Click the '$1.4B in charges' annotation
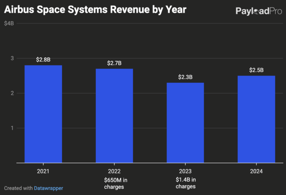The image size is (286, 195). tap(186, 183)
